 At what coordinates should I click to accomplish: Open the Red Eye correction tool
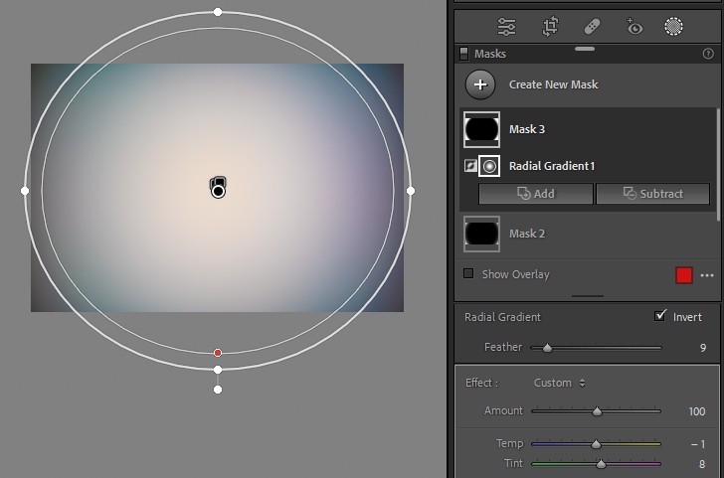[x=633, y=27]
